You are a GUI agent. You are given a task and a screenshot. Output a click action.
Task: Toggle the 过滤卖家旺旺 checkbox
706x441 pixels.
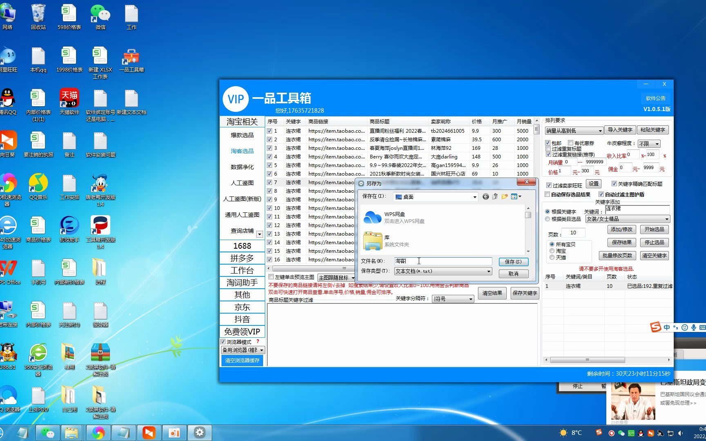click(549, 185)
